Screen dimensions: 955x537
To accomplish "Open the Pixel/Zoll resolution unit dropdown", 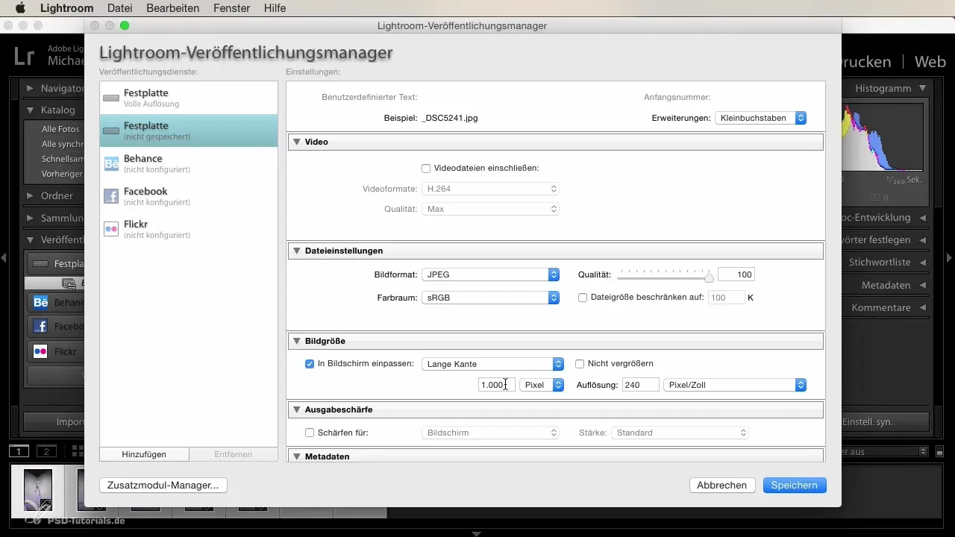I will (735, 385).
